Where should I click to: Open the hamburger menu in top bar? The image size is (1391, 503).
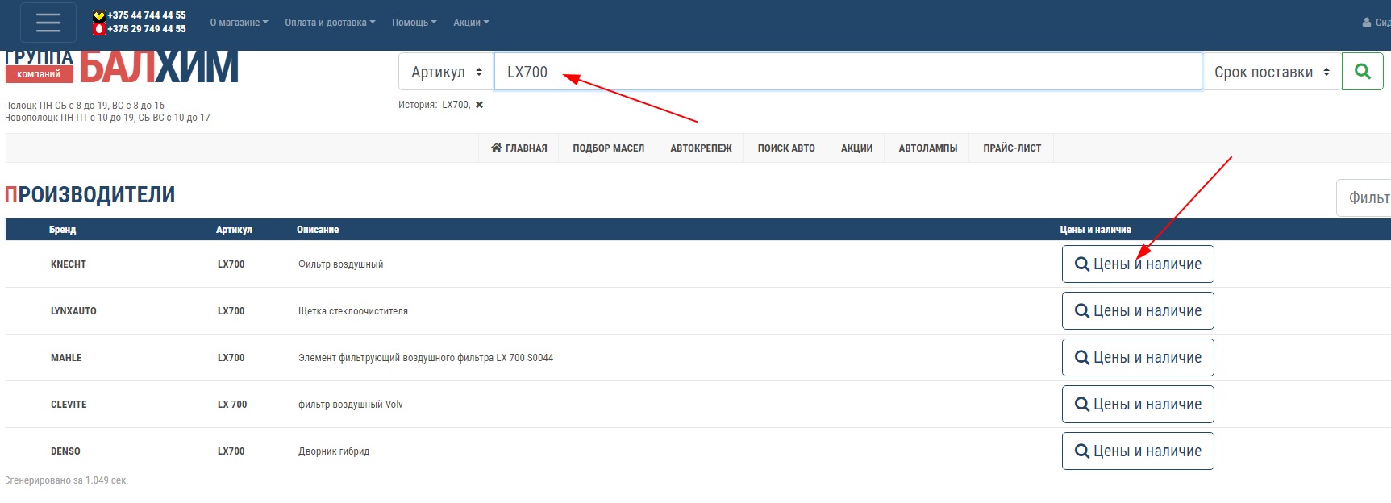coord(48,23)
